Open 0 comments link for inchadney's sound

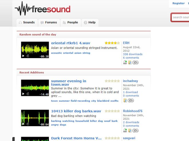131,96
